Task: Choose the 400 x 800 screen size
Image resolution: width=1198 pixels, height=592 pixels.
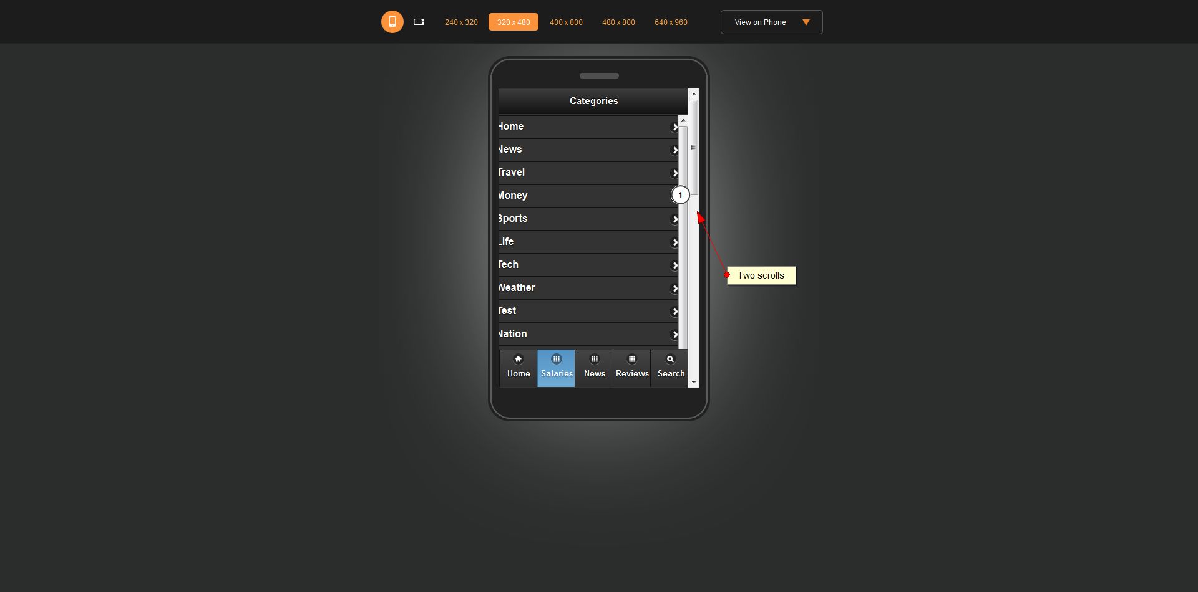Action: pyautogui.click(x=566, y=22)
